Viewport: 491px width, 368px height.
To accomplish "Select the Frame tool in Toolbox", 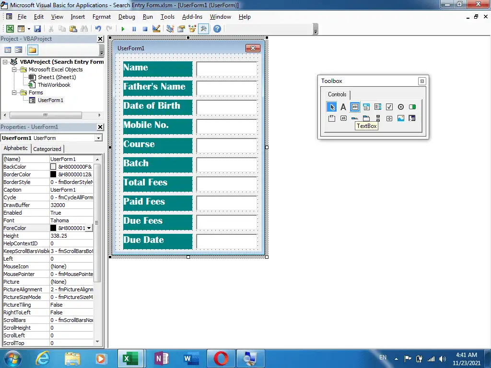I will (332, 118).
